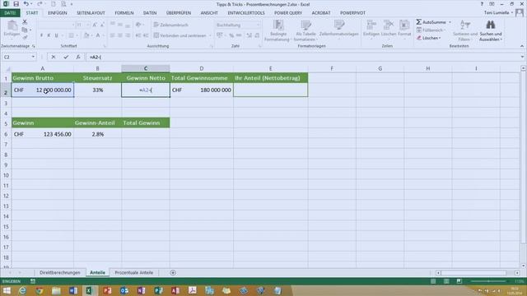This screenshot has height=296, width=527.
Task: Switch to the Prozentuale Anteile sheet tab
Action: coord(133,273)
